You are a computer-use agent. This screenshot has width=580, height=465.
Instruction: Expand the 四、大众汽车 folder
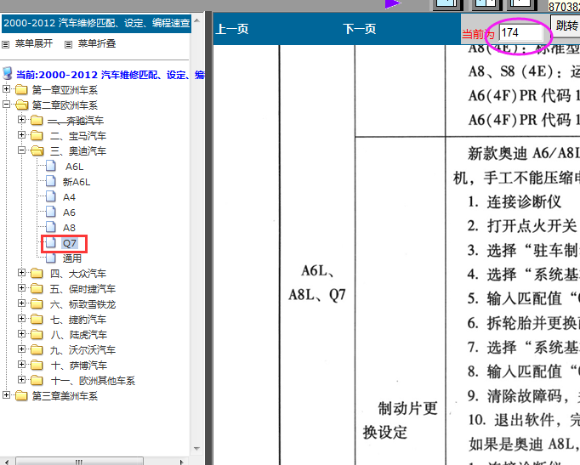(x=21, y=273)
